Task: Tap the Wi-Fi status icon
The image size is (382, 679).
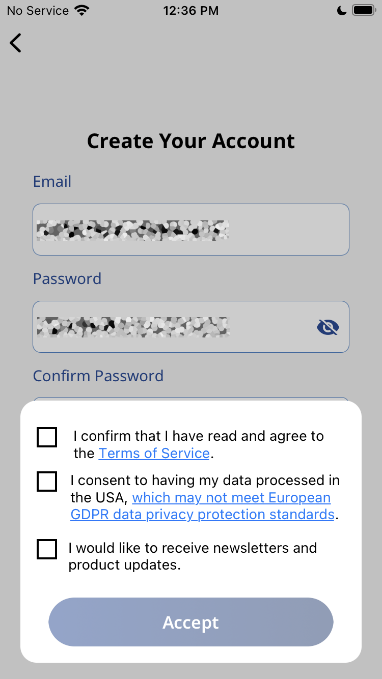Action: (x=80, y=10)
